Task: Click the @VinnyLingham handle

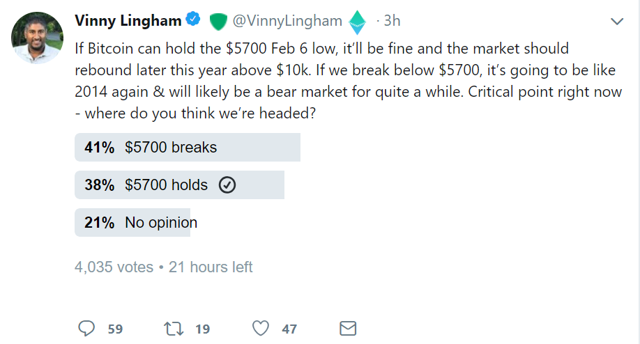Action: (x=287, y=22)
